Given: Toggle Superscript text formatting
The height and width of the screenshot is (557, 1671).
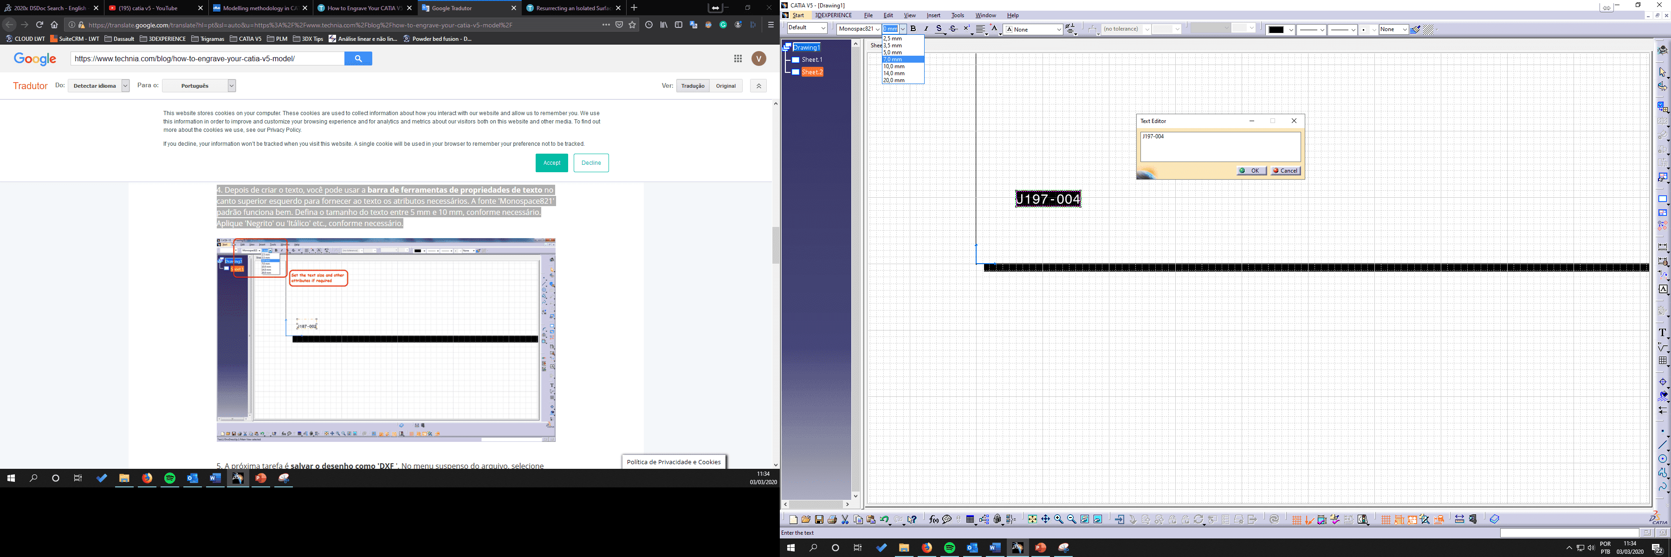Looking at the screenshot, I should (x=966, y=29).
